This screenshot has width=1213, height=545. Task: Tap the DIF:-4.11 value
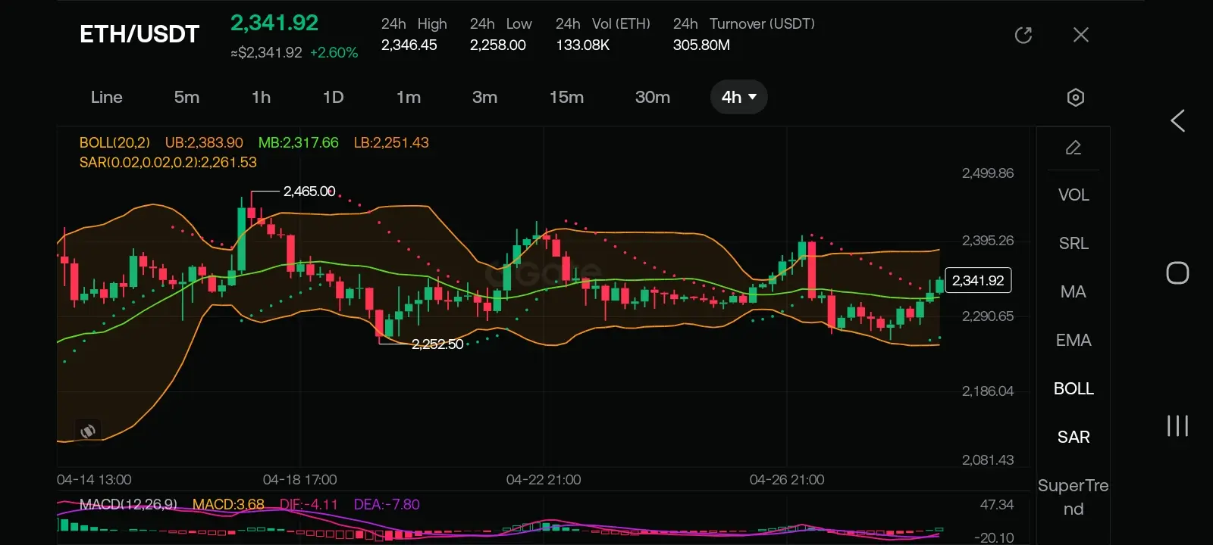(x=309, y=504)
